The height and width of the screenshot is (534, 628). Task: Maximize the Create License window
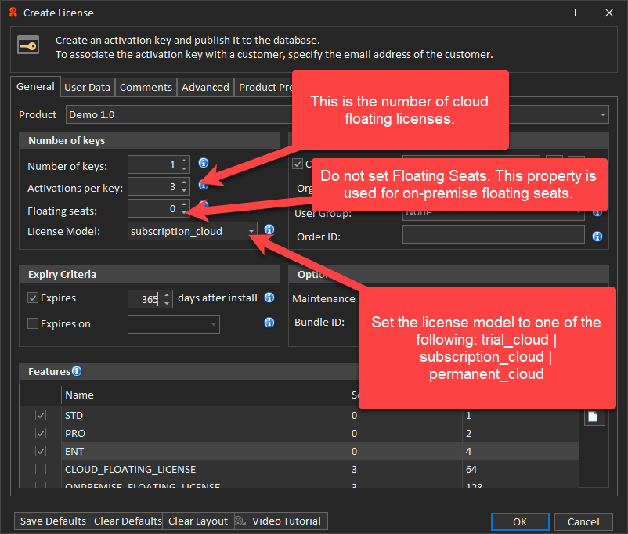click(x=572, y=13)
